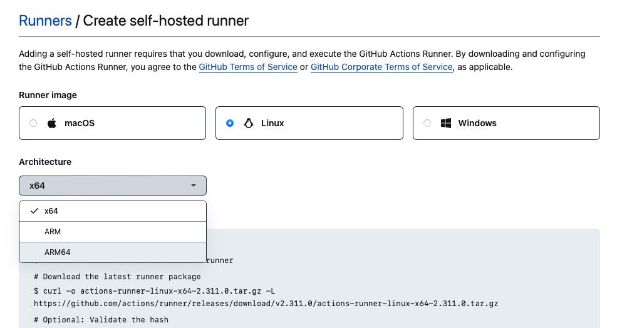This screenshot has width=622, height=328.
Task: Click the 'Architecture' label
Action: [x=45, y=162]
